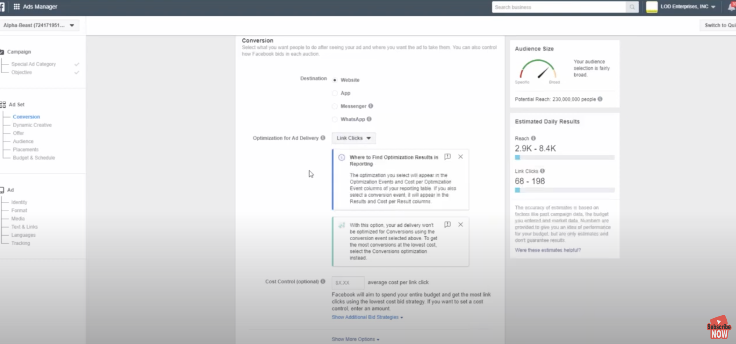Select the App destination radio button
This screenshot has height=344, width=736.
(335, 93)
